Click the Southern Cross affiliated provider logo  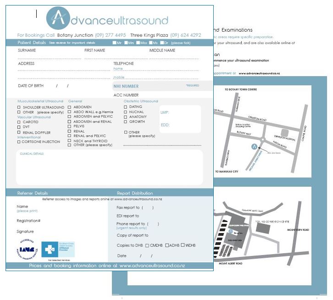(x=58, y=250)
